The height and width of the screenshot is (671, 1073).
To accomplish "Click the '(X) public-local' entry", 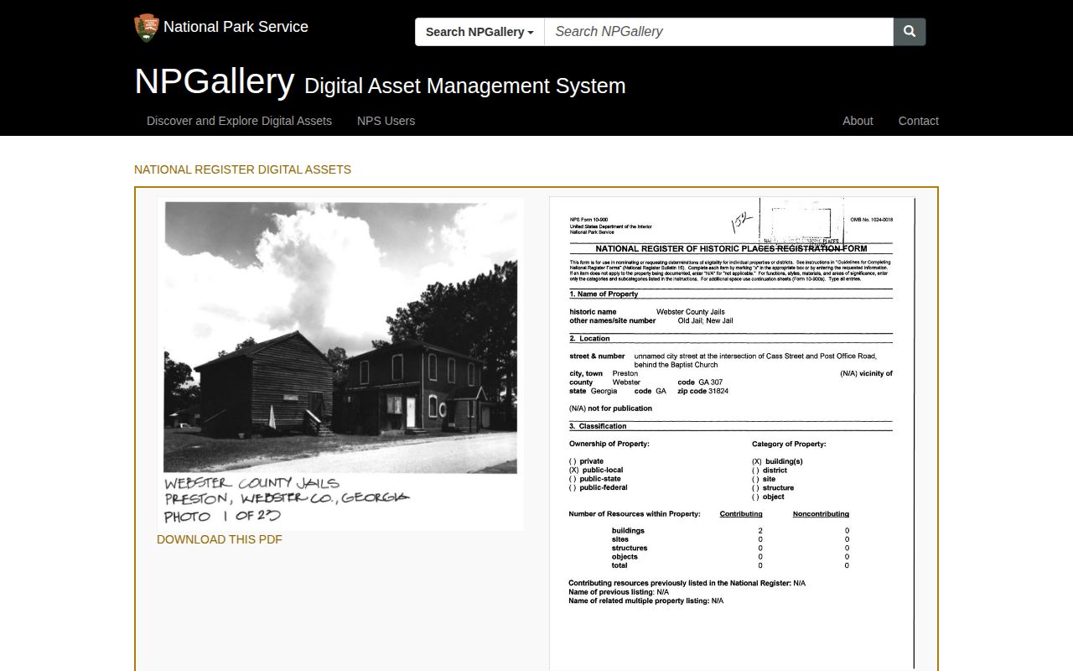I will [596, 471].
